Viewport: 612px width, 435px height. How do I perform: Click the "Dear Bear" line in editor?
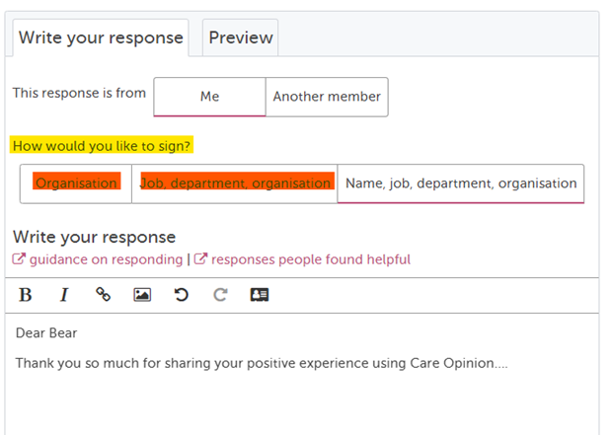click(x=46, y=333)
